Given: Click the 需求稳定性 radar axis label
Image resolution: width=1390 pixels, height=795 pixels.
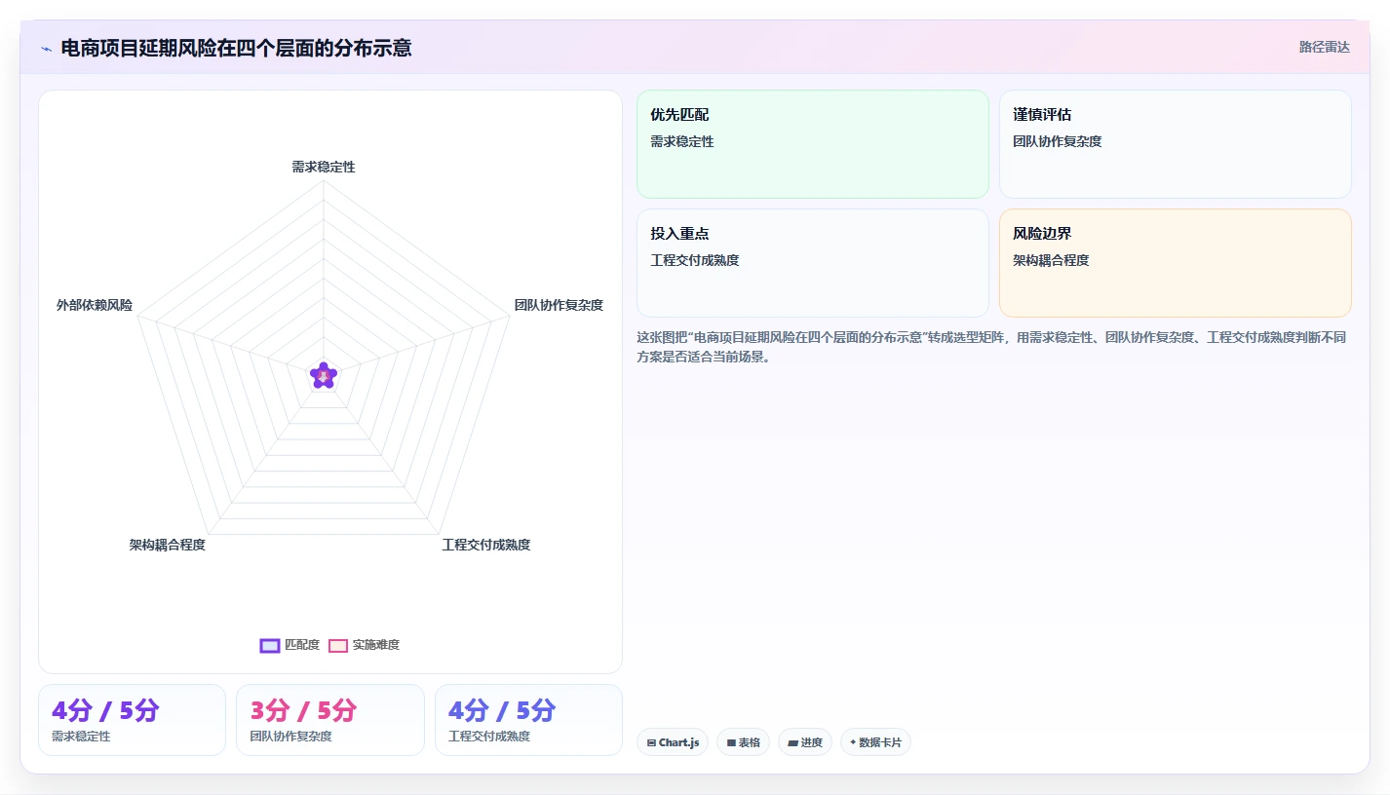Looking at the screenshot, I should click(324, 167).
